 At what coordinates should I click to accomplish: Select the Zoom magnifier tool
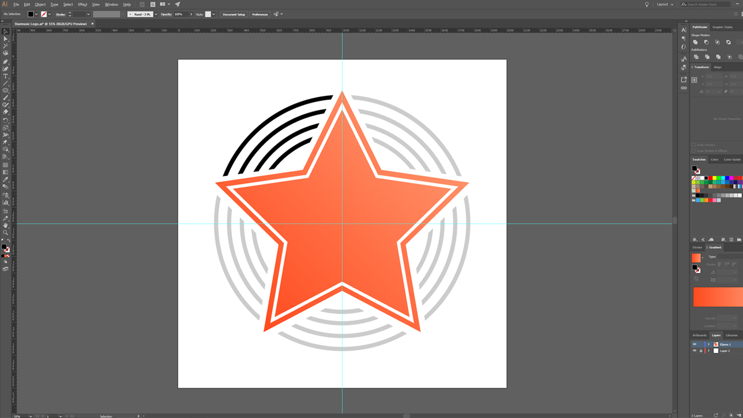tap(5, 232)
